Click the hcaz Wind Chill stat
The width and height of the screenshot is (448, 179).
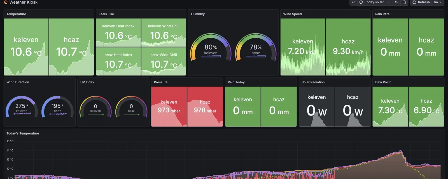(x=164, y=62)
